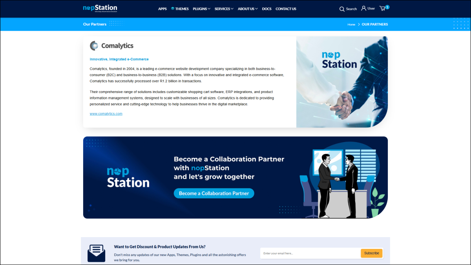Focus the email address input field

pos(310,253)
